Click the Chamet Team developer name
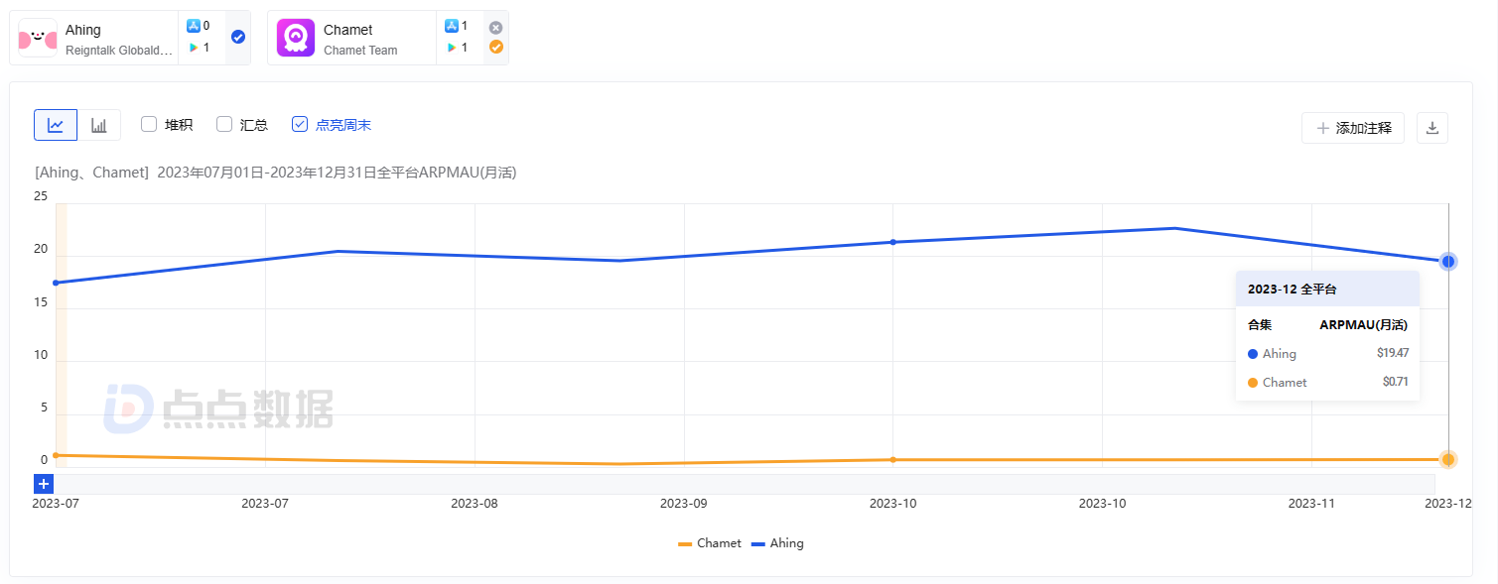Image resolution: width=1498 pixels, height=584 pixels. [360, 51]
